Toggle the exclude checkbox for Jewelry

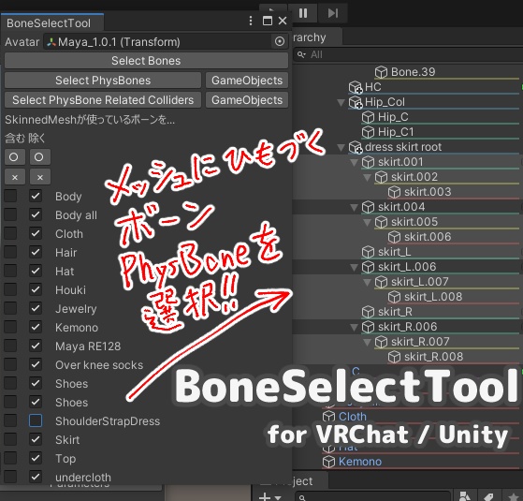tap(36, 308)
